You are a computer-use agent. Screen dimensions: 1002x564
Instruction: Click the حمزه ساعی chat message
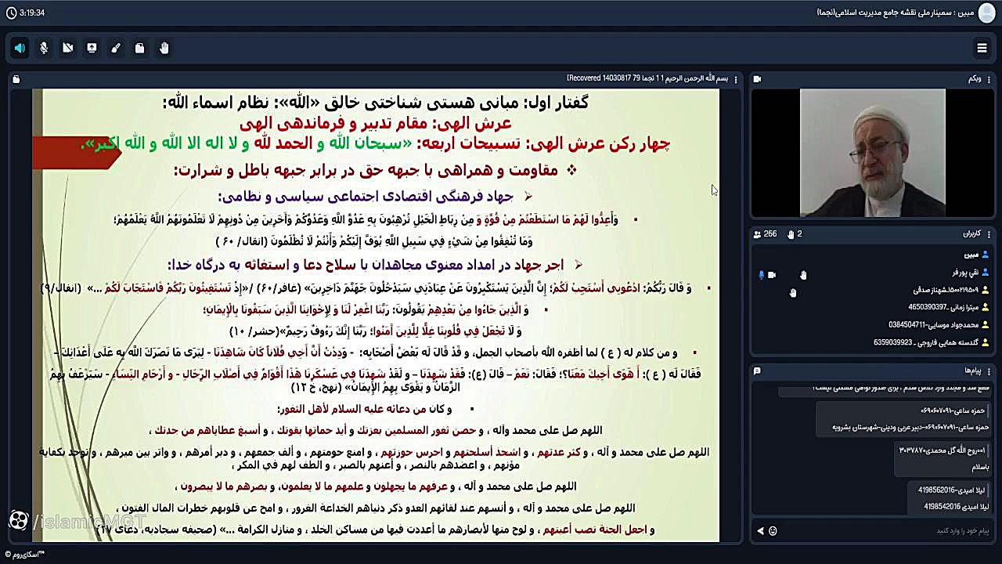coord(904,418)
